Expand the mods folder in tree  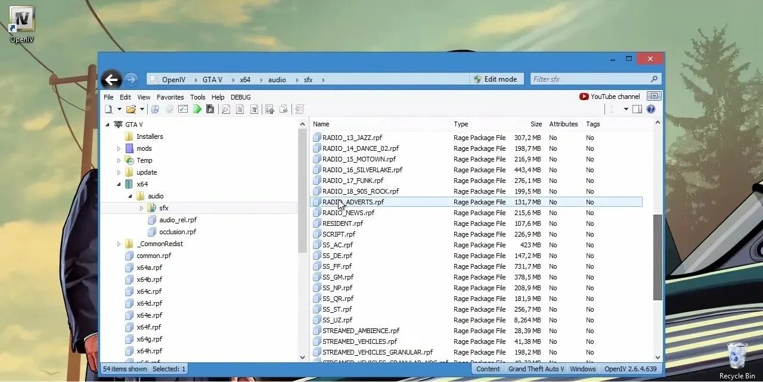(119, 148)
